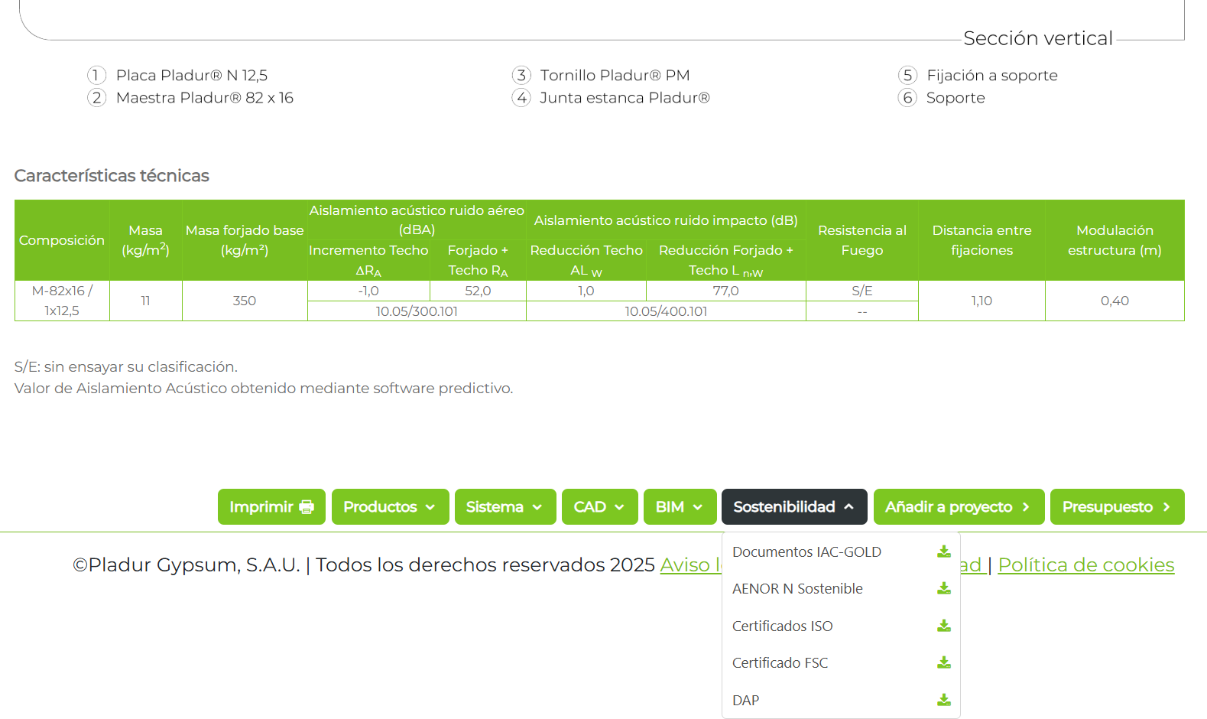Screen dimensions: 1207x719
Task: Click download icon beside Certificados ISO
Action: pos(944,626)
